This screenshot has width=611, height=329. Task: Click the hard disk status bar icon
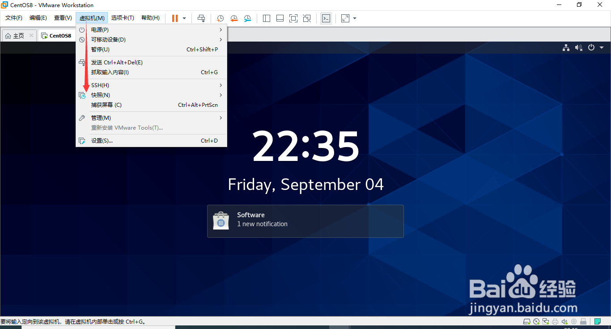[x=527, y=321]
